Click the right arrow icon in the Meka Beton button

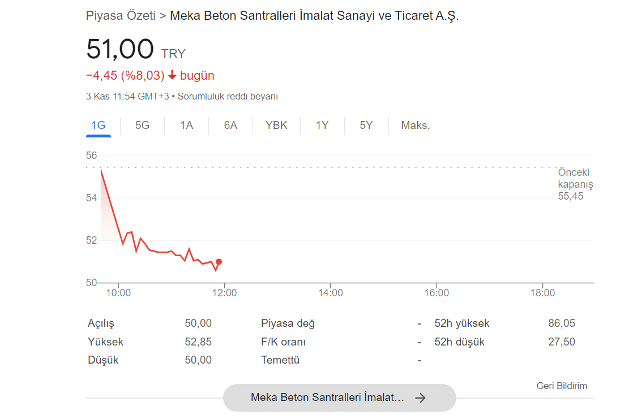pyautogui.click(x=420, y=398)
